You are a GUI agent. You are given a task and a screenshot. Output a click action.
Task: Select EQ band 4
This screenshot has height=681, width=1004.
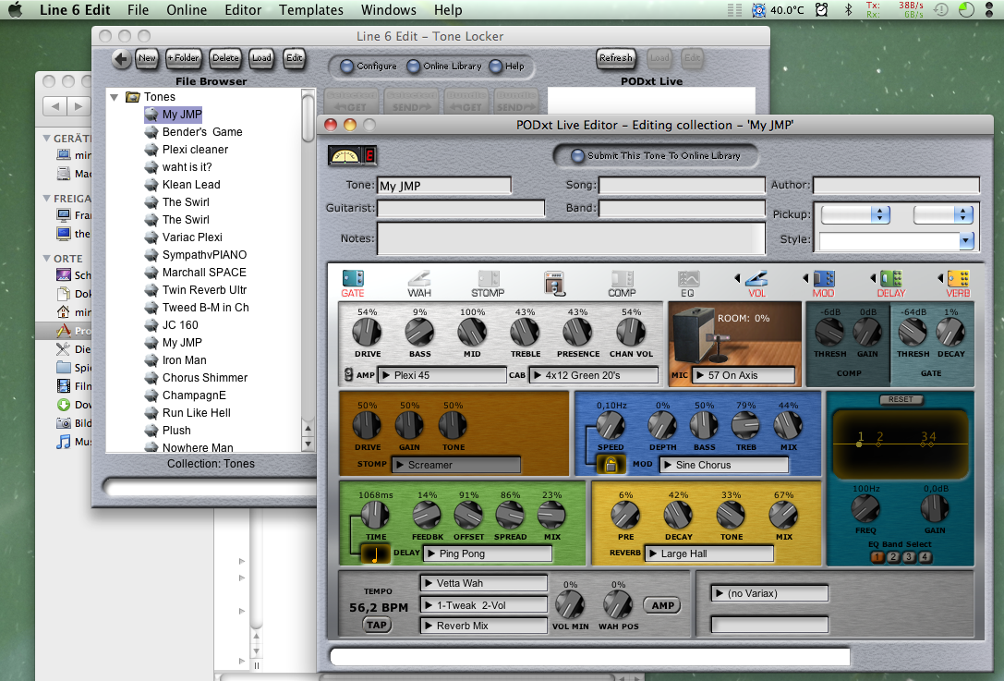tap(925, 556)
